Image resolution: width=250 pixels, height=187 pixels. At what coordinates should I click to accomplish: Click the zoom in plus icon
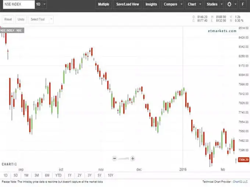point(132,158)
